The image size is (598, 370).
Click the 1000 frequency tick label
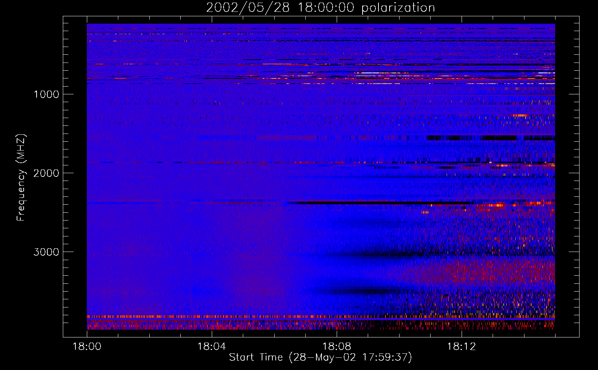(x=46, y=94)
